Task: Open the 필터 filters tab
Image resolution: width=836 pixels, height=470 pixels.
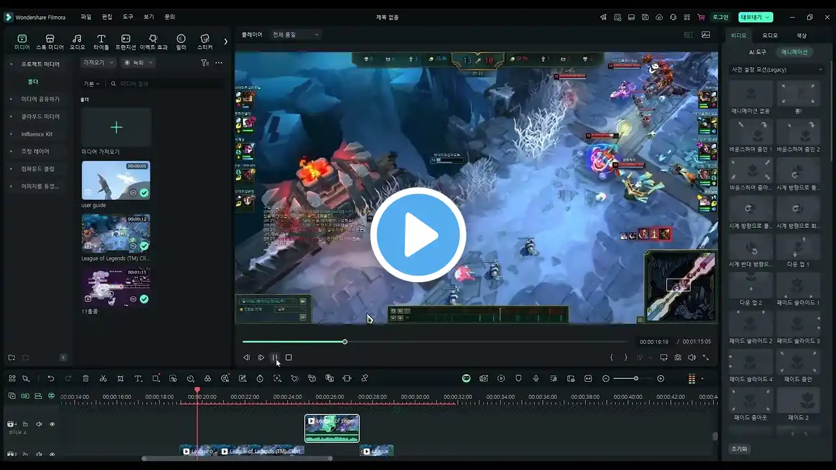Action: 181,42
